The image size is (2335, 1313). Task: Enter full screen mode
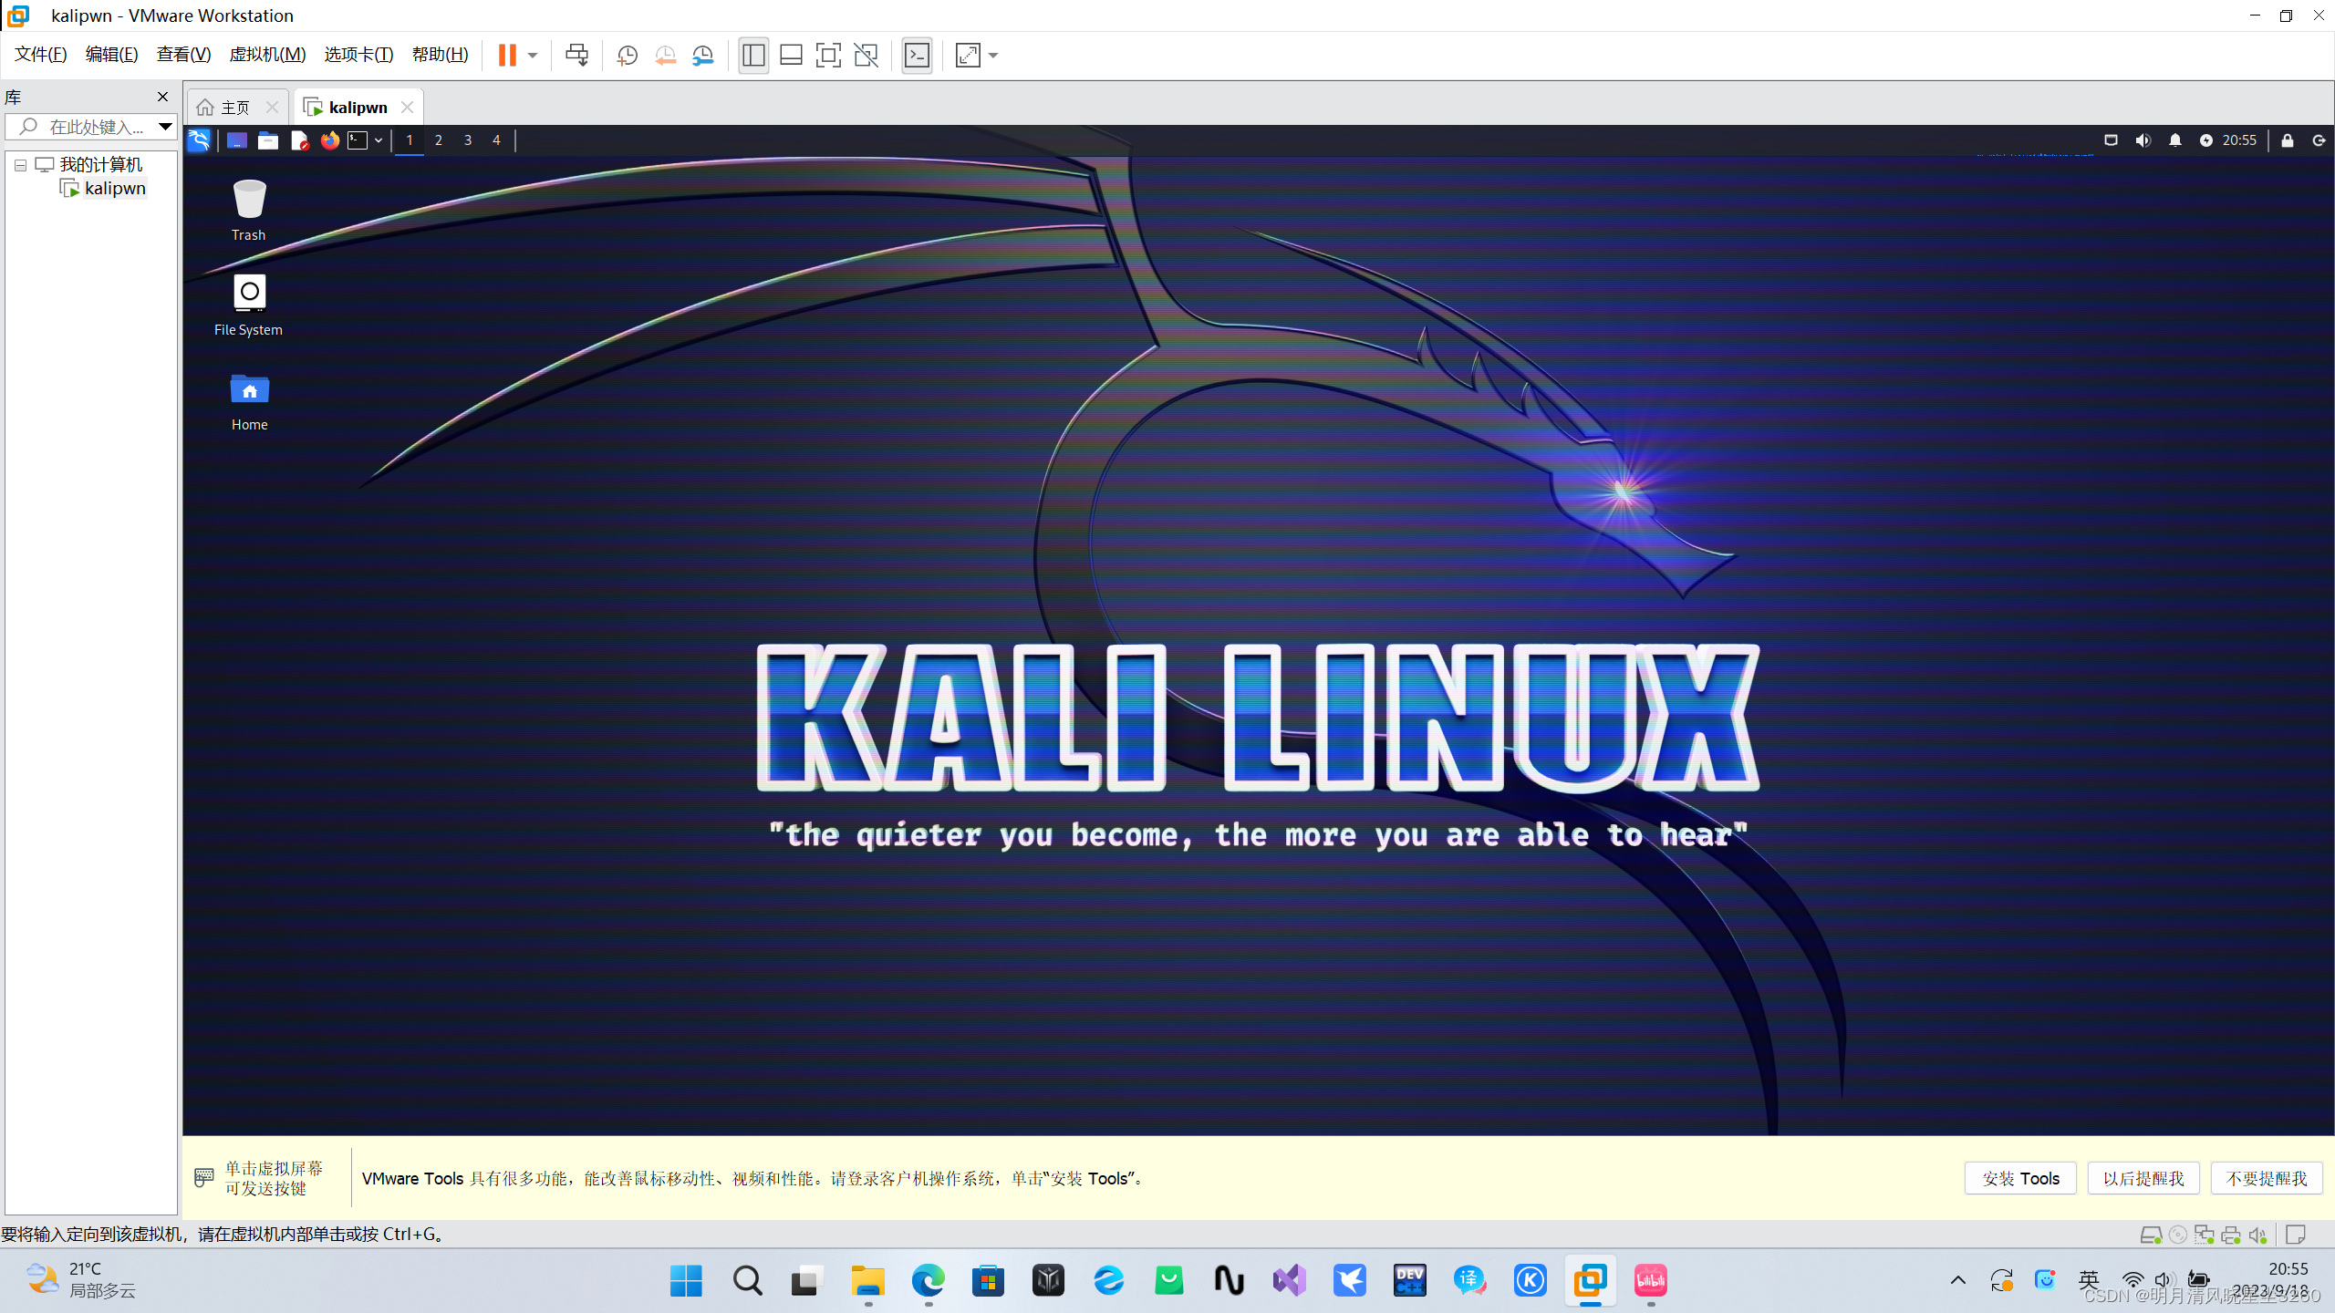[828, 56]
